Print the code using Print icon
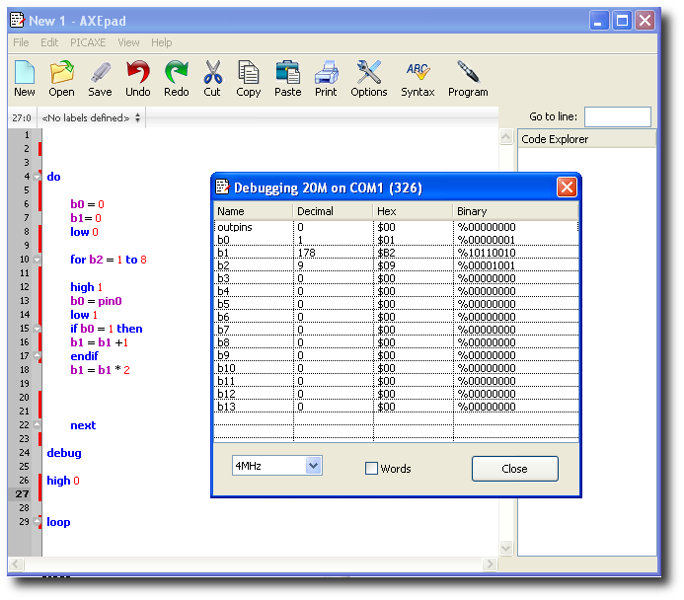The width and height of the screenshot is (684, 600). pos(326,78)
